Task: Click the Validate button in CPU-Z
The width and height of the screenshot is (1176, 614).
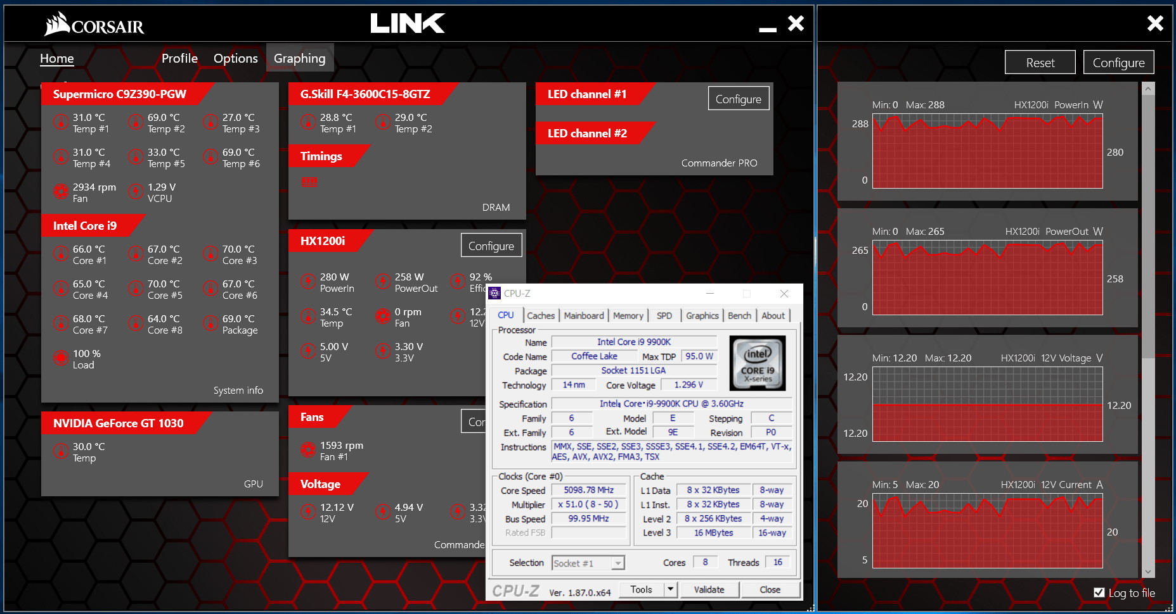Action: point(709,589)
